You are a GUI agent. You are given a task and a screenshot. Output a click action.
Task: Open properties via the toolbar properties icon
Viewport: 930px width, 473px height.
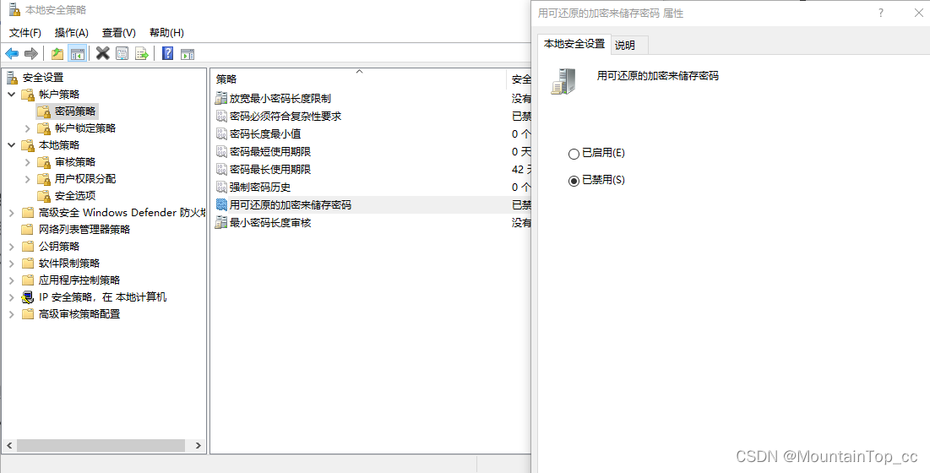click(122, 54)
